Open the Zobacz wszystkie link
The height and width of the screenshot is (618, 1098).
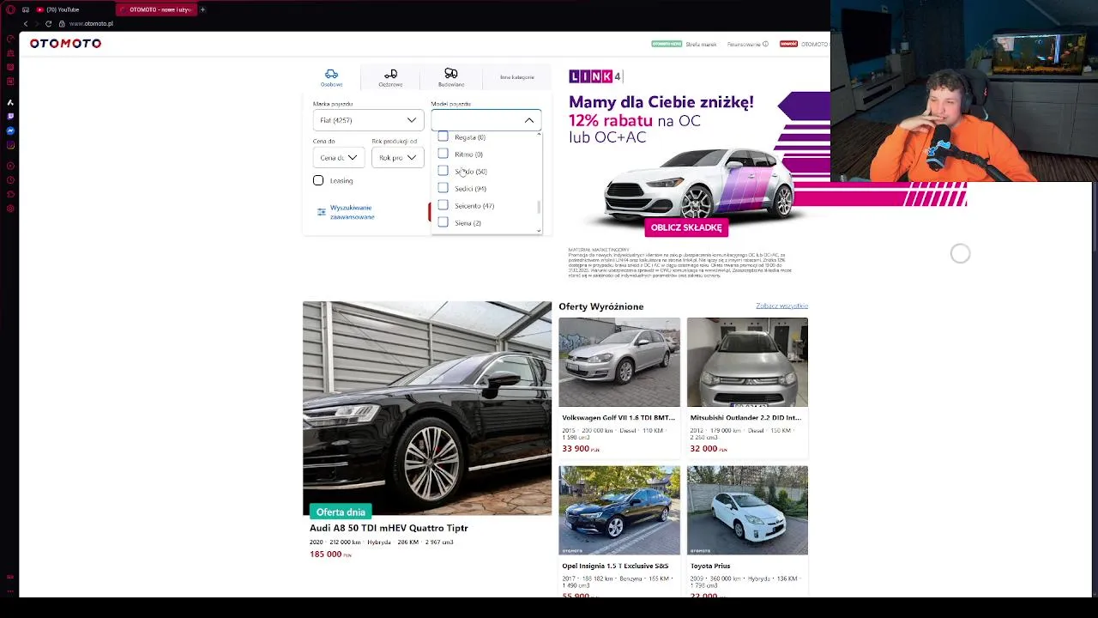click(x=781, y=306)
